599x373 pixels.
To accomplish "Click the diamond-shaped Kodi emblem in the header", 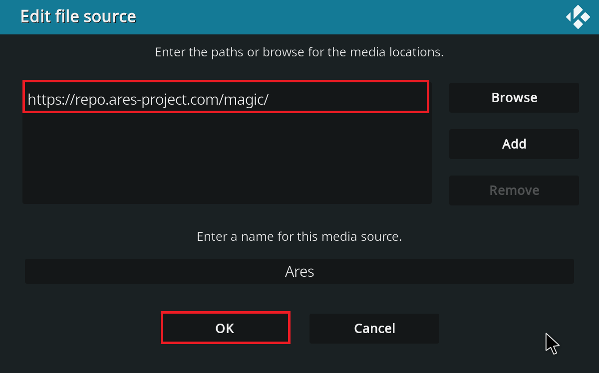I will tap(579, 17).
